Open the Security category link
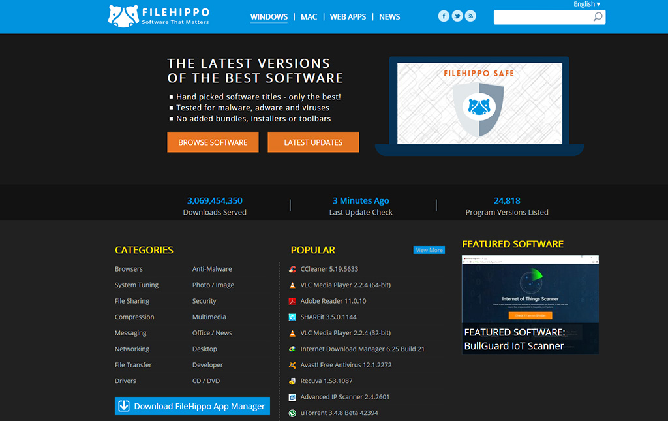 204,300
